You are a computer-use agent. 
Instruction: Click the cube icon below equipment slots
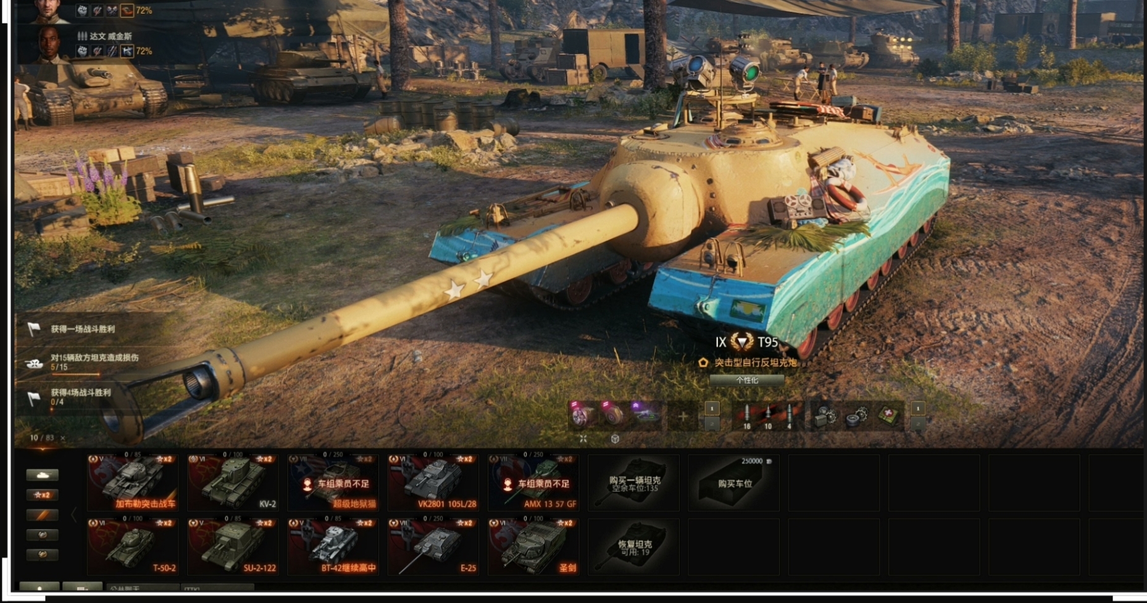click(x=615, y=439)
